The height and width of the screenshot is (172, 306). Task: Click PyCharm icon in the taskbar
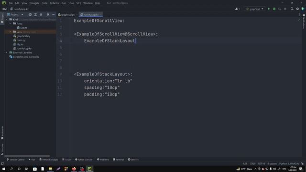tap(89, 169)
